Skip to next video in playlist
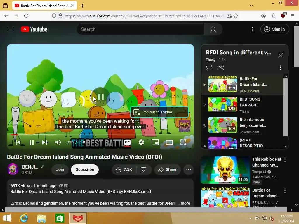Image resolution: width=299 pixels, height=224 pixels. point(44,142)
